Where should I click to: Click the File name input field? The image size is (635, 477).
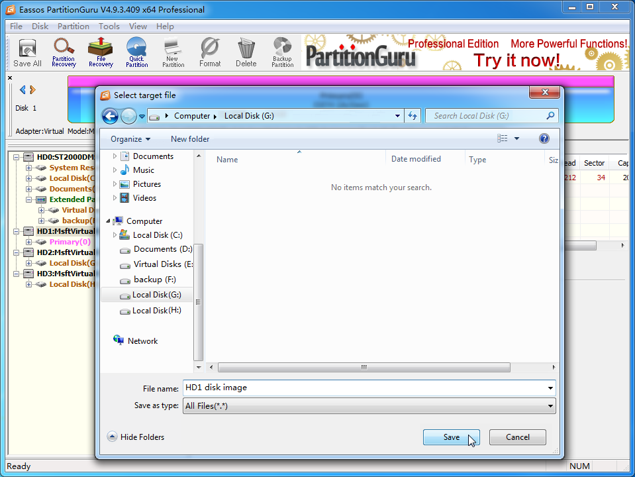(364, 388)
